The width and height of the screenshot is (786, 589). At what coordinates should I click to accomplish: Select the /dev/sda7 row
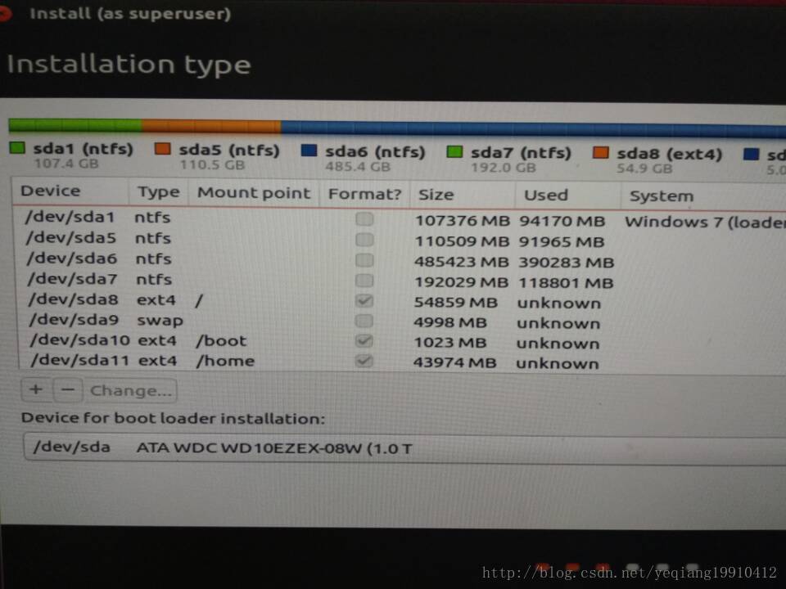pyautogui.click(x=401, y=281)
